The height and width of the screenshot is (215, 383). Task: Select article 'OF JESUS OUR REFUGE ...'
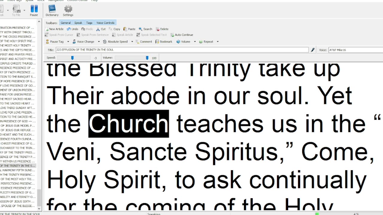click(18, 130)
